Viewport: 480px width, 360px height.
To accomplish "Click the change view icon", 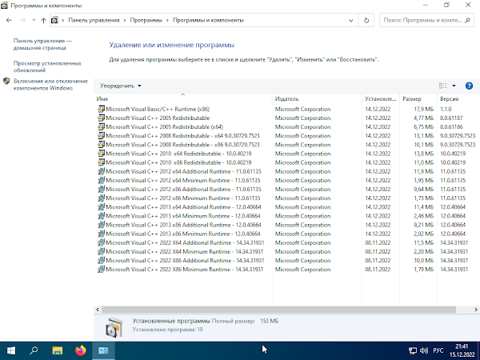I will [442, 86].
